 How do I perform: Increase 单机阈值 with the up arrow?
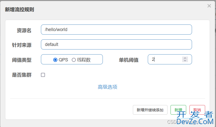click(x=185, y=58)
